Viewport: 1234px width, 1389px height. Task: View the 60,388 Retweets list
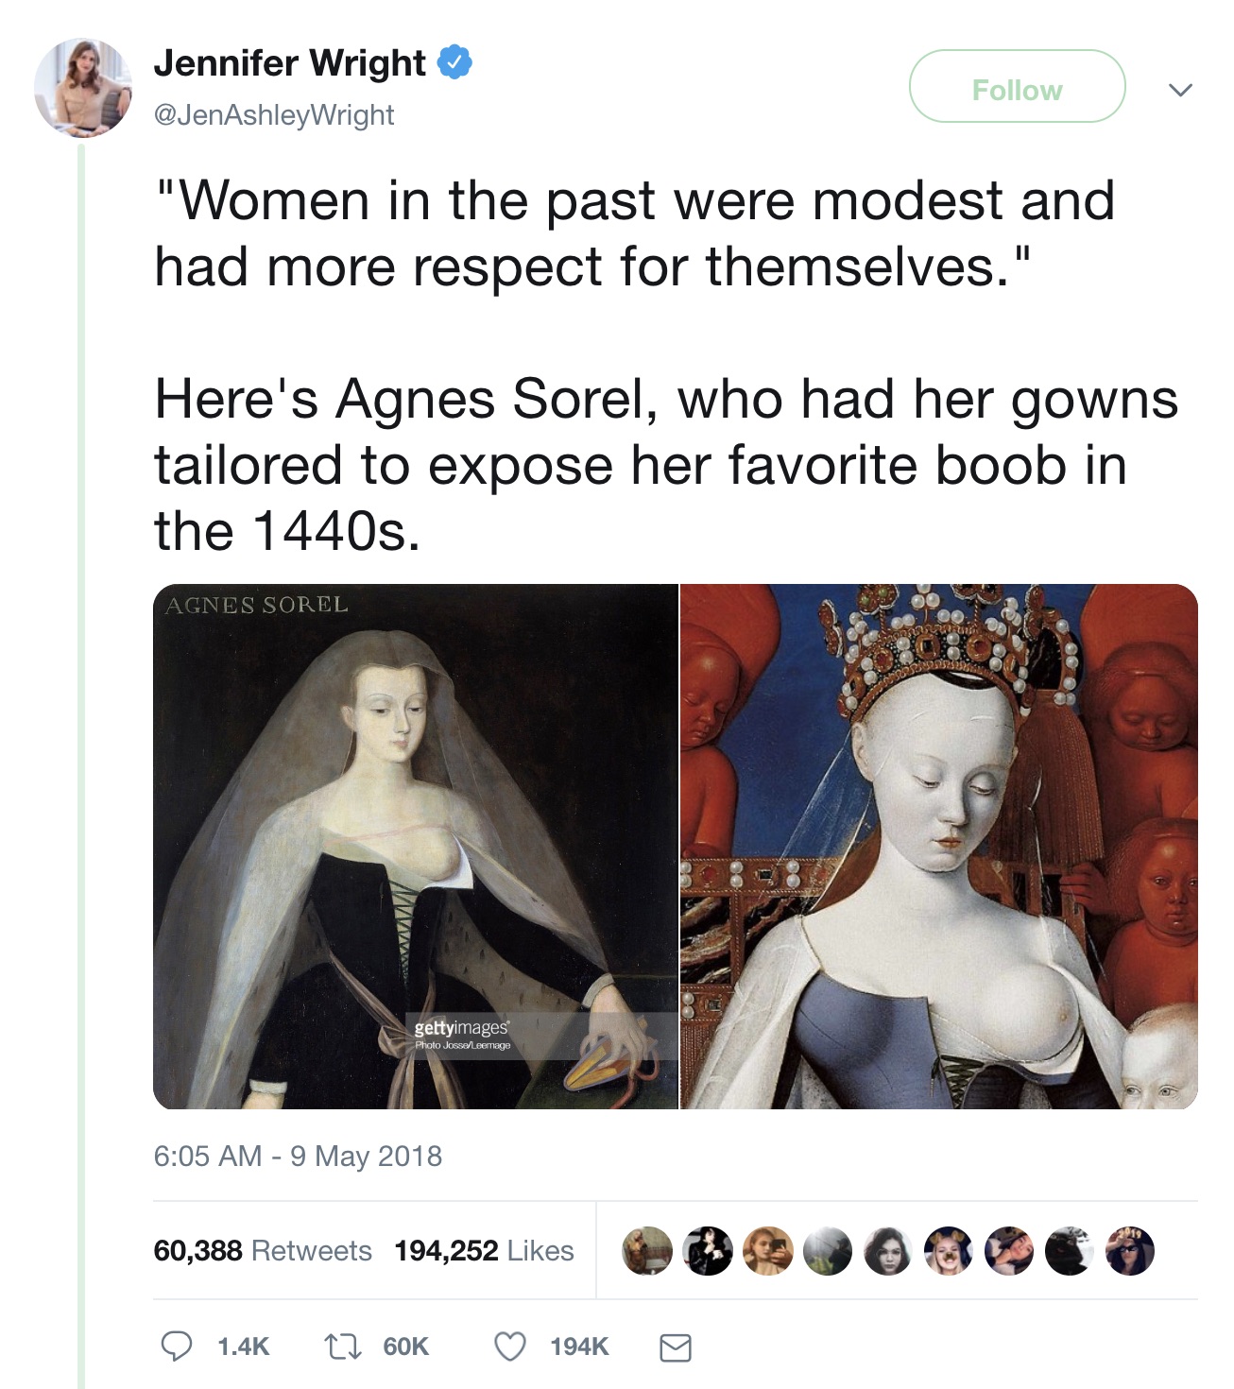[x=263, y=1250]
